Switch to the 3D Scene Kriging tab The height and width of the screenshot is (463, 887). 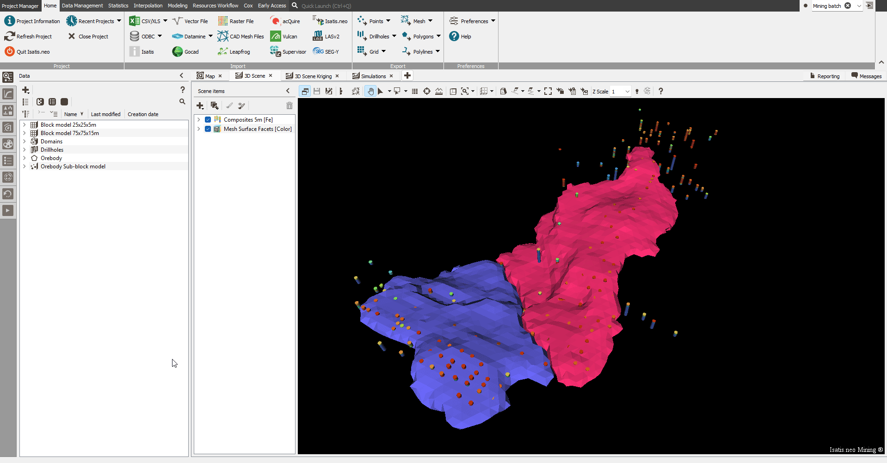click(313, 76)
